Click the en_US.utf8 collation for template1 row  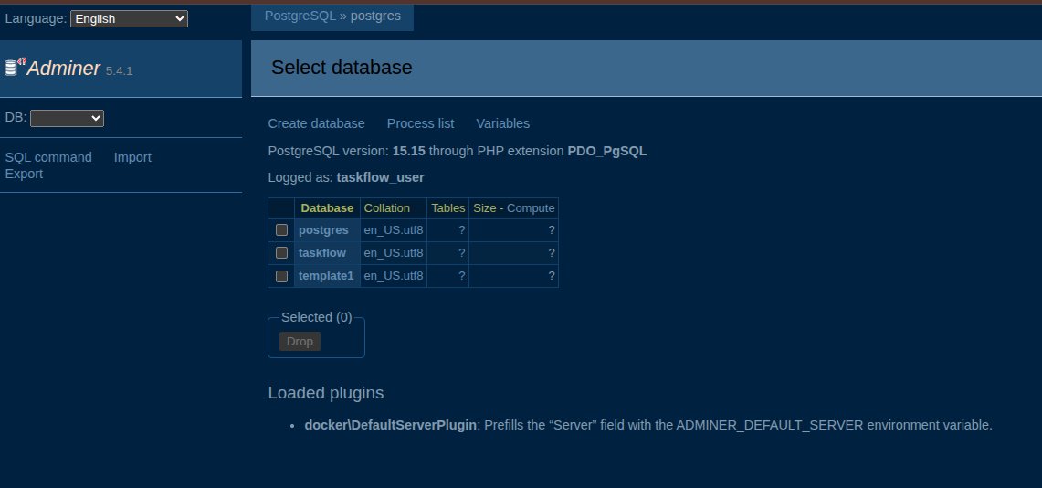[394, 275]
